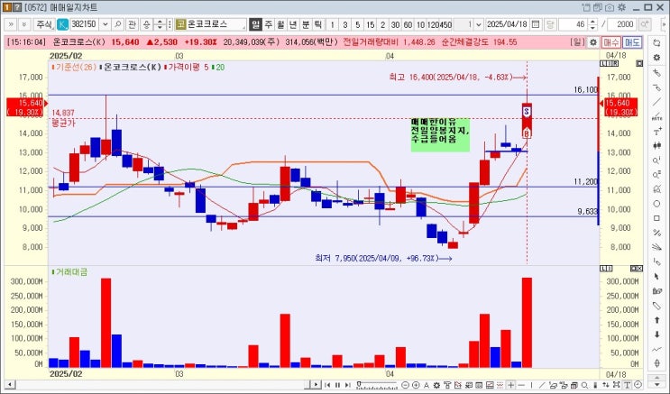This screenshot has width=670, height=394.
Task: Click the zoom out minus circle icon
Action: pos(406,385)
